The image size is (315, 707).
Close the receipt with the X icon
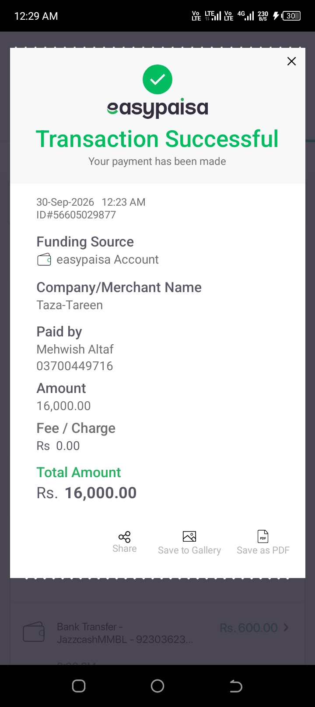(291, 61)
